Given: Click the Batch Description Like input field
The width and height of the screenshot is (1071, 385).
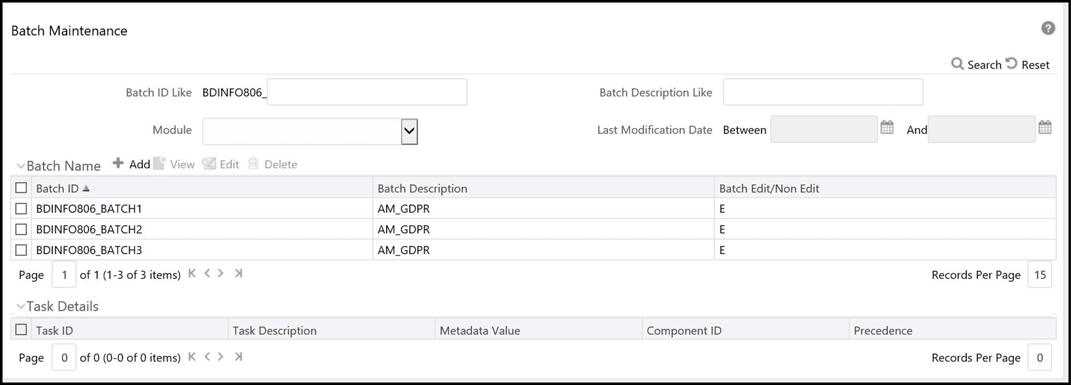Looking at the screenshot, I should (823, 92).
